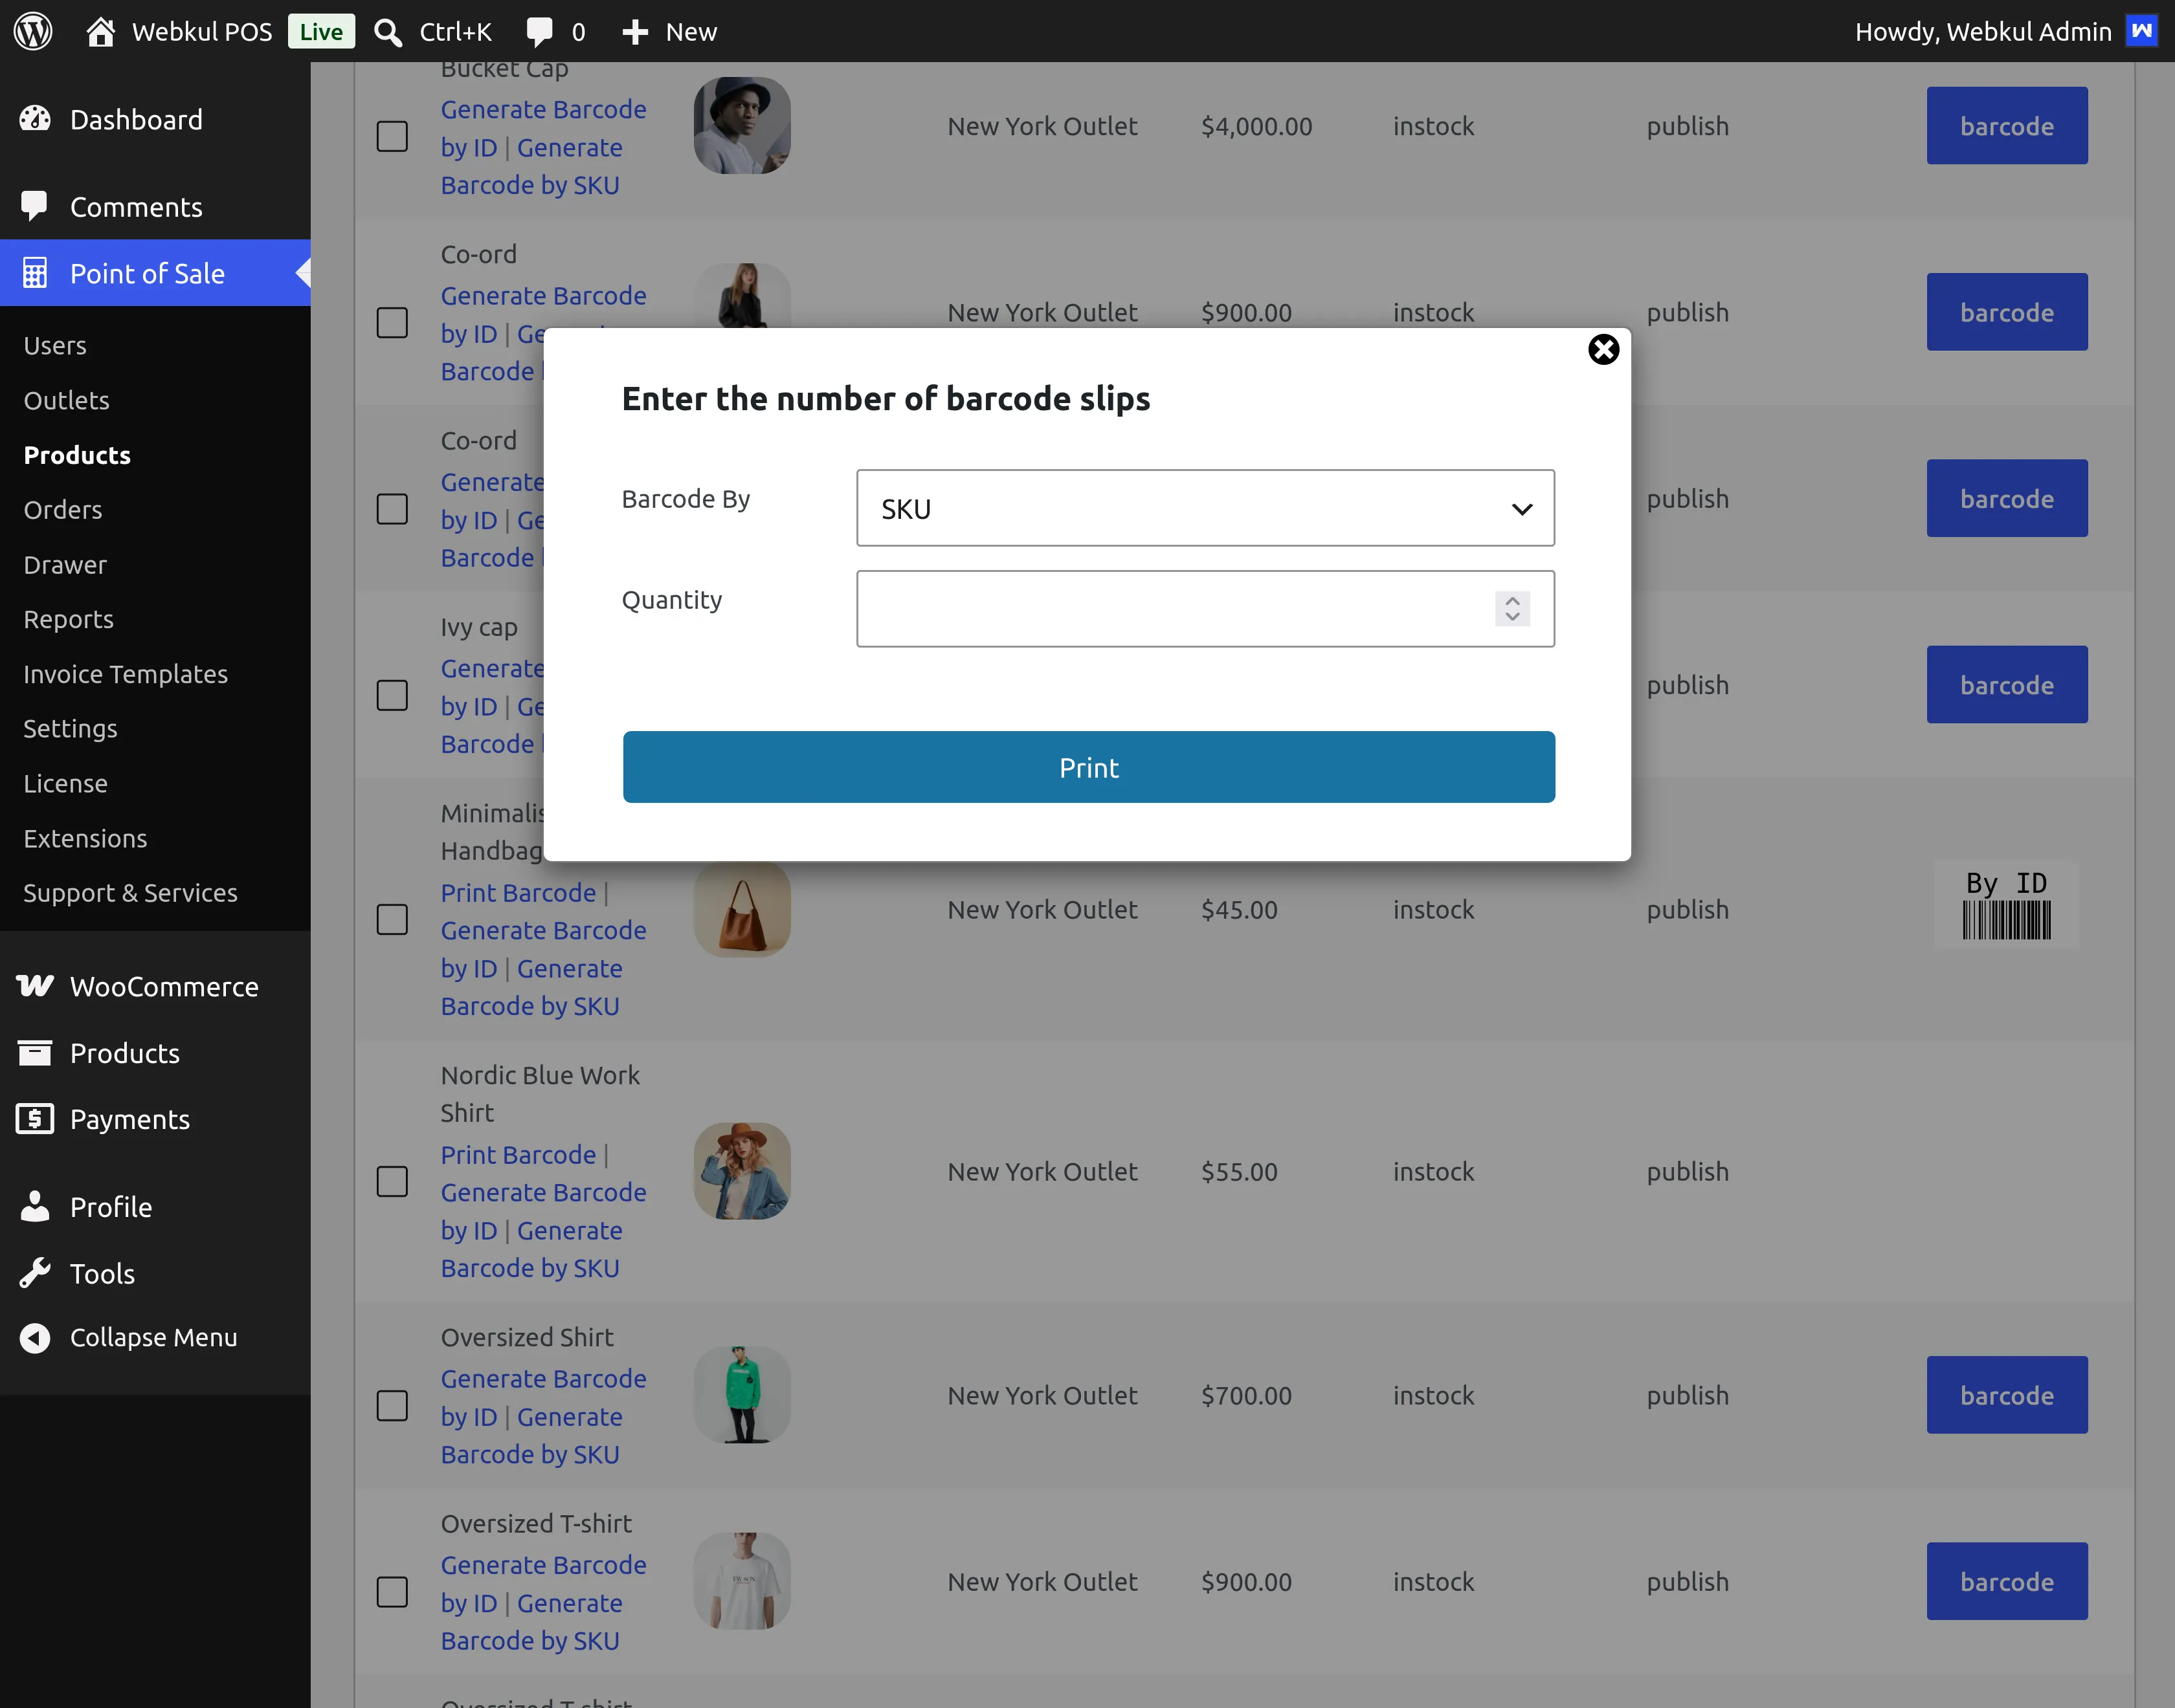Click barcode button for Ivy cap

point(2007,685)
